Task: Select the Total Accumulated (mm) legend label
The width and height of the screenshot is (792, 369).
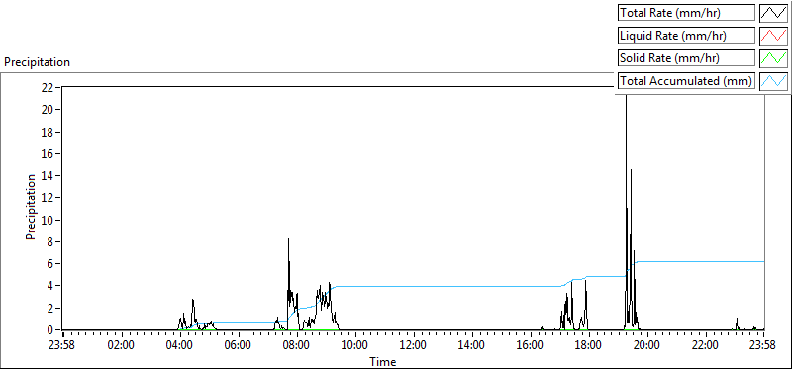Action: coord(686,81)
